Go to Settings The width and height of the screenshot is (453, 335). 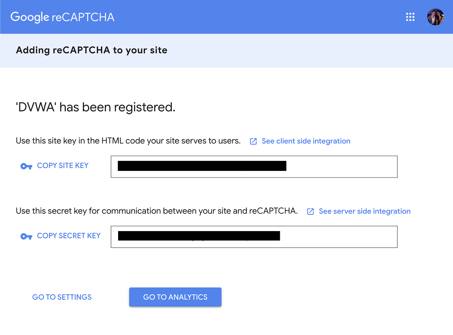[x=62, y=297]
